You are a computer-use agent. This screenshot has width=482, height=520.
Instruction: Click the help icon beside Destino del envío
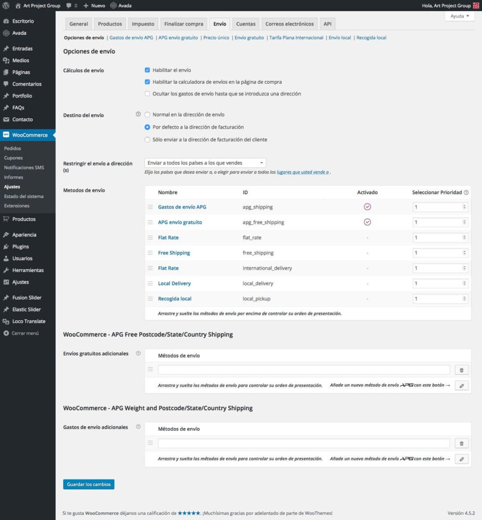[x=138, y=115]
